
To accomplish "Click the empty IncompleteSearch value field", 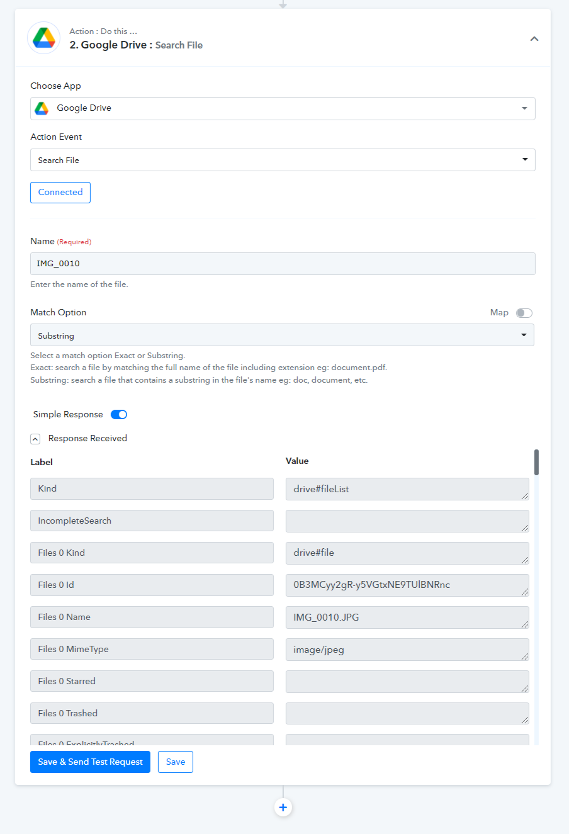I will [407, 521].
